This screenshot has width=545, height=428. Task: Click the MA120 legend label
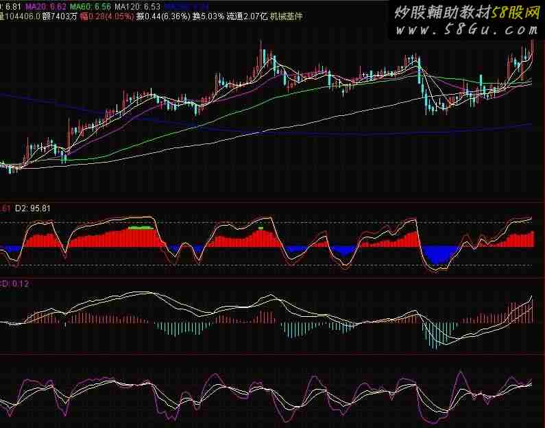pos(134,5)
